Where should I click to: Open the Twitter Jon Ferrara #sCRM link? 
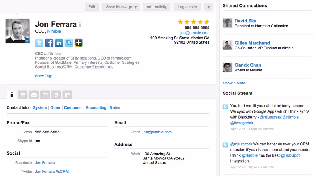pyautogui.click(x=52, y=171)
